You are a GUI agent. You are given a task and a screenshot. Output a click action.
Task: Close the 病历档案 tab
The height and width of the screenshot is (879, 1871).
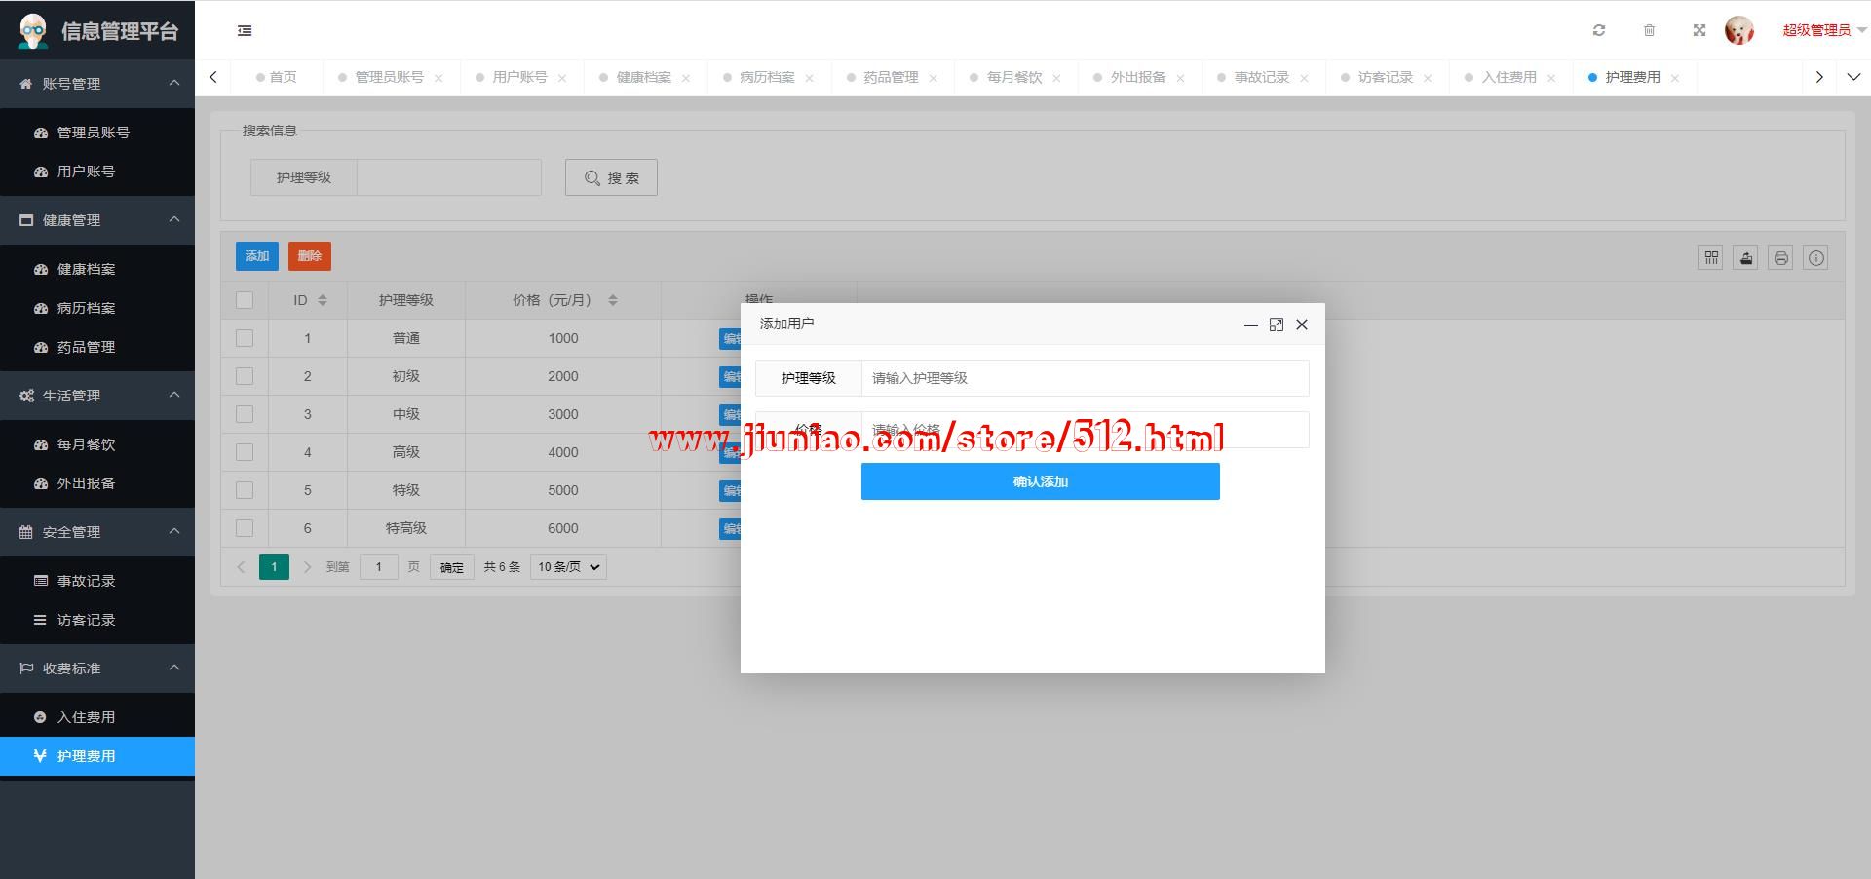809,78
